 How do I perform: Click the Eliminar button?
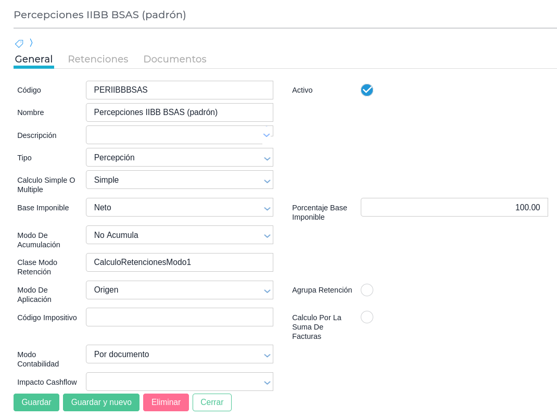tap(166, 402)
